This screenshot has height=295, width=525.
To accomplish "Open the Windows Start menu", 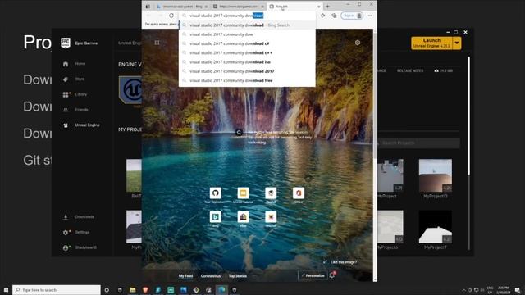I will tap(6, 290).
